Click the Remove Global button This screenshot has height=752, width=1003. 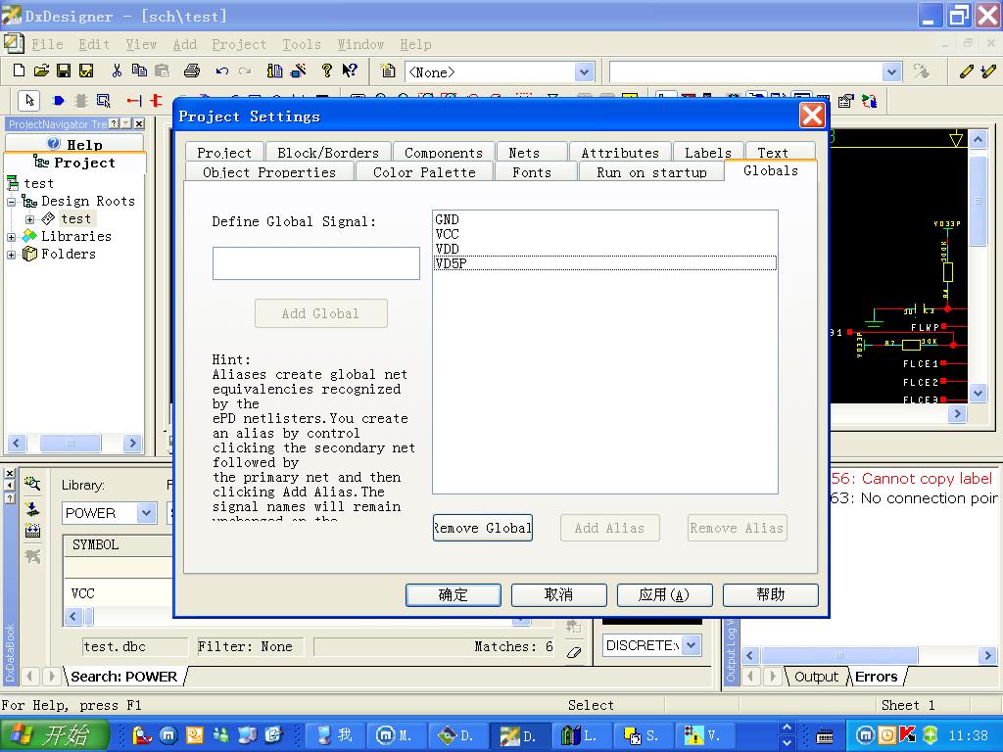pos(482,528)
